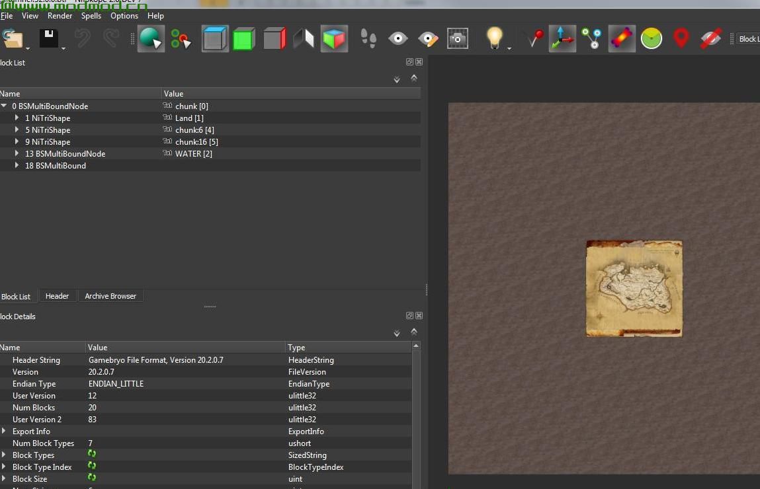Viewport: 760px width, 489px height.
Task: Toggle the XYZ axes display icon
Action: pyautogui.click(x=562, y=39)
